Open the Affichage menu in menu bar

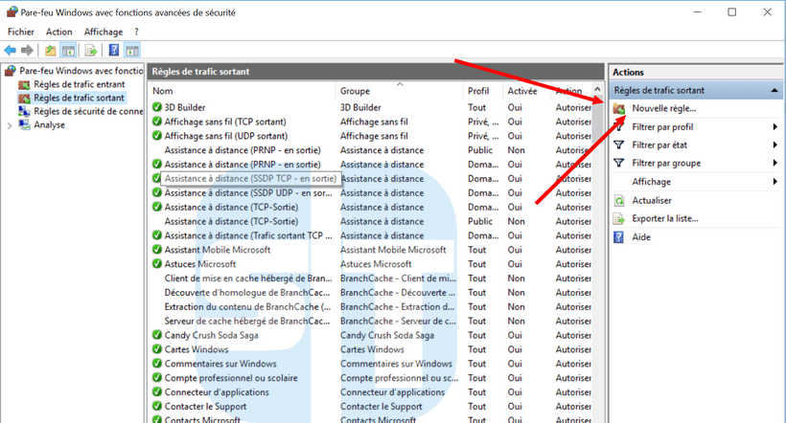pyautogui.click(x=104, y=32)
